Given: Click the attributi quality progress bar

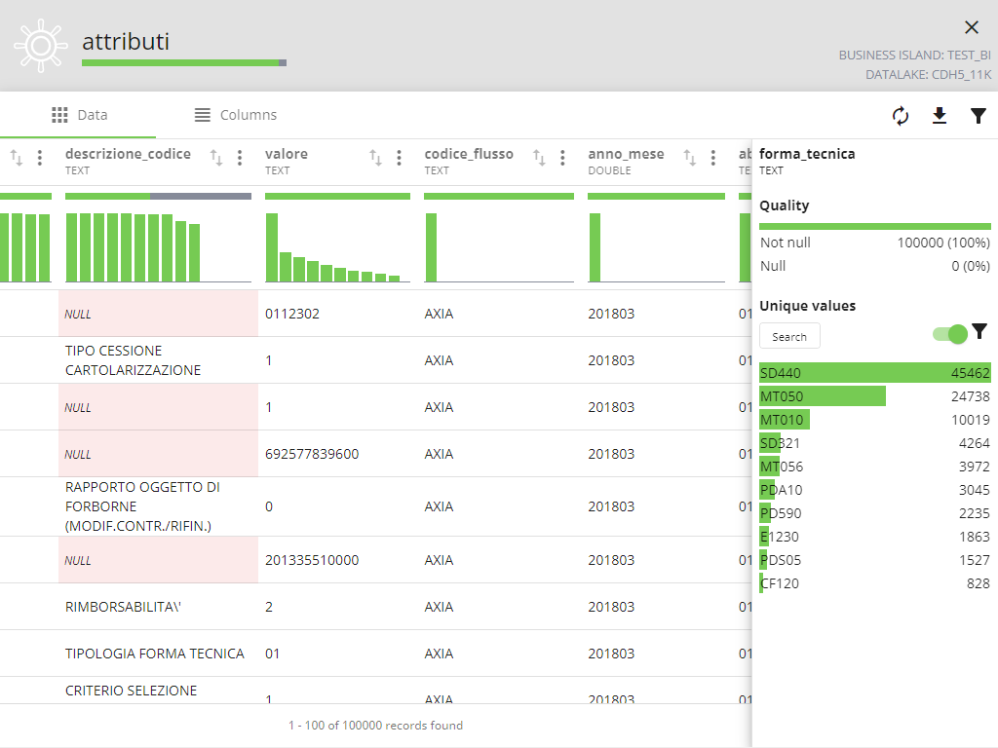Looking at the screenshot, I should pos(183,63).
